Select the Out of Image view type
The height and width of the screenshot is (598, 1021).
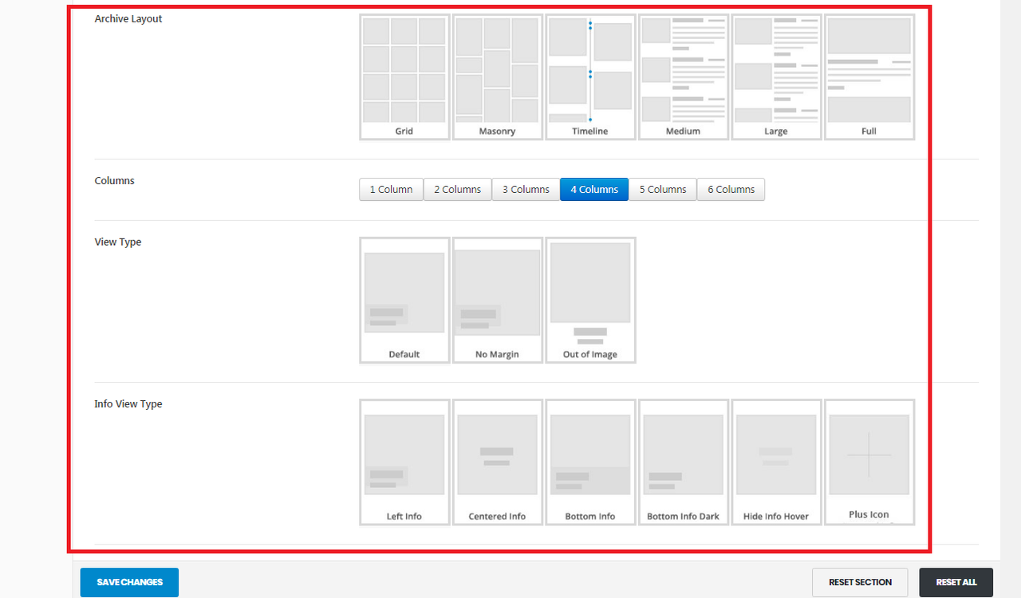590,300
